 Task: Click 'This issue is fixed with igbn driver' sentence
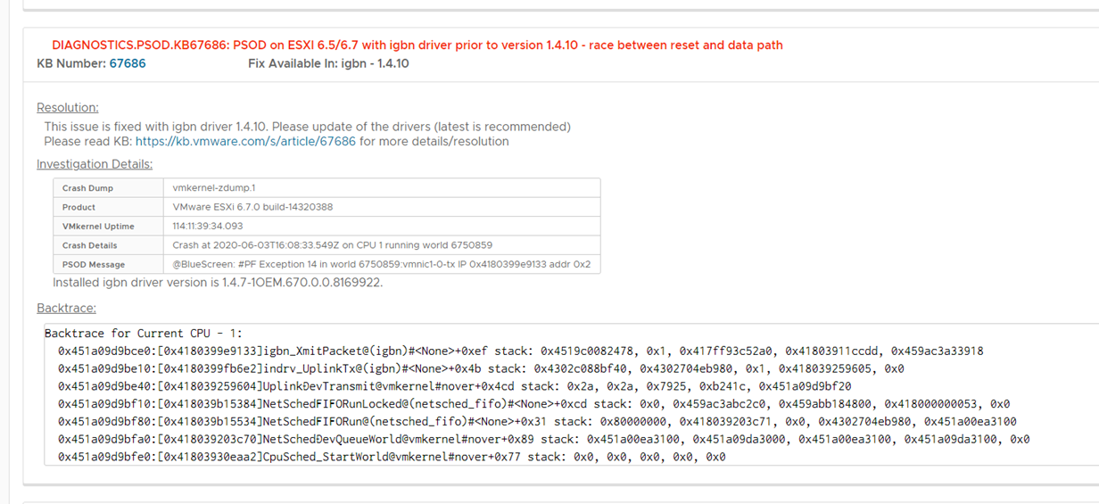pyautogui.click(x=308, y=127)
